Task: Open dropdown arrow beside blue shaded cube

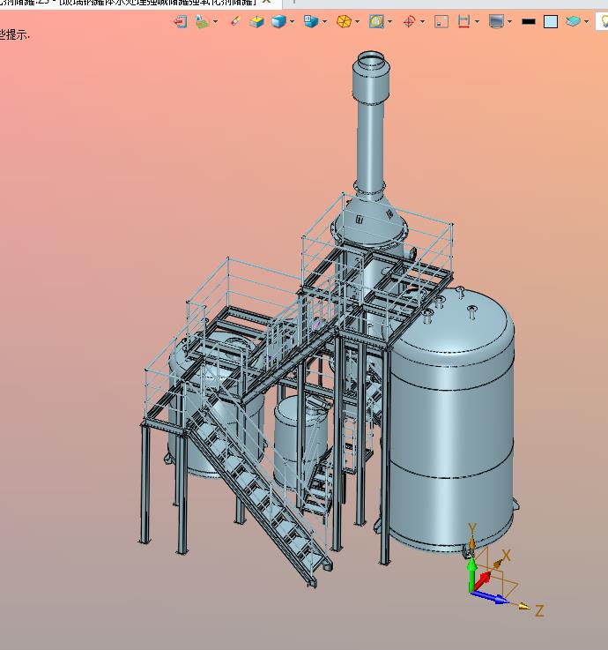Action: 292,21
